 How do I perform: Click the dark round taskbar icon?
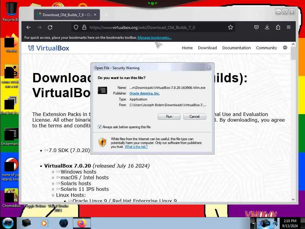(x=64, y=223)
